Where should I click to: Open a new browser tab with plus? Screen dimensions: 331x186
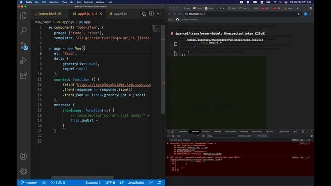click(298, 8)
